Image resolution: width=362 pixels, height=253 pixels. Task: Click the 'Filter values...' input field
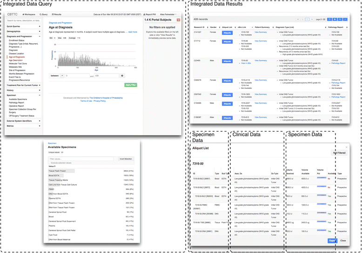tap(81, 159)
